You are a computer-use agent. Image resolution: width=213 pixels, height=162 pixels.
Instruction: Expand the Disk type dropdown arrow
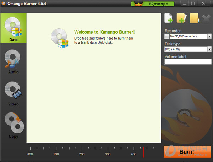209,49
